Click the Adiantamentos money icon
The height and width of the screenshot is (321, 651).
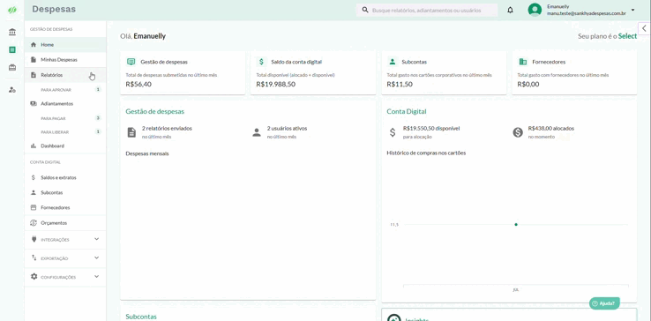(34, 104)
